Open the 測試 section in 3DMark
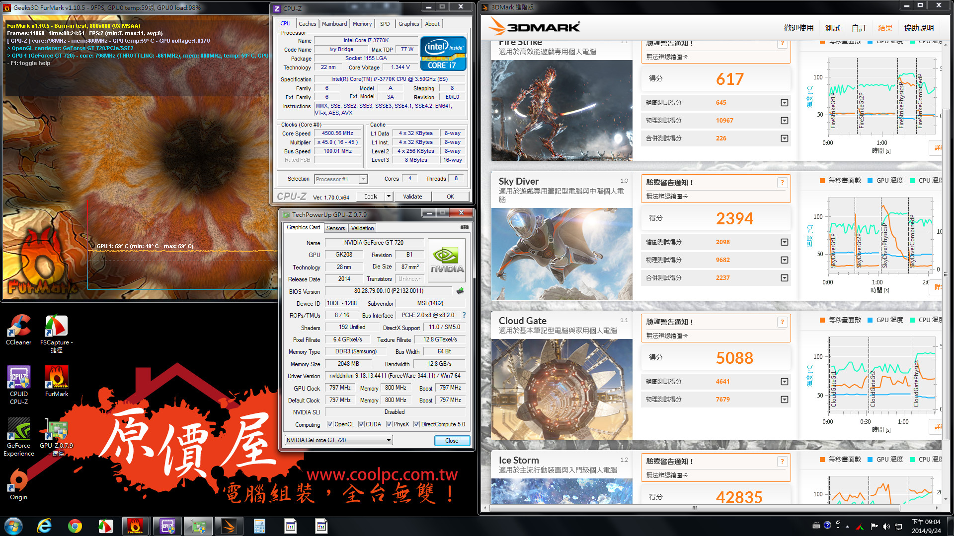This screenshot has width=954, height=536. coord(833,28)
